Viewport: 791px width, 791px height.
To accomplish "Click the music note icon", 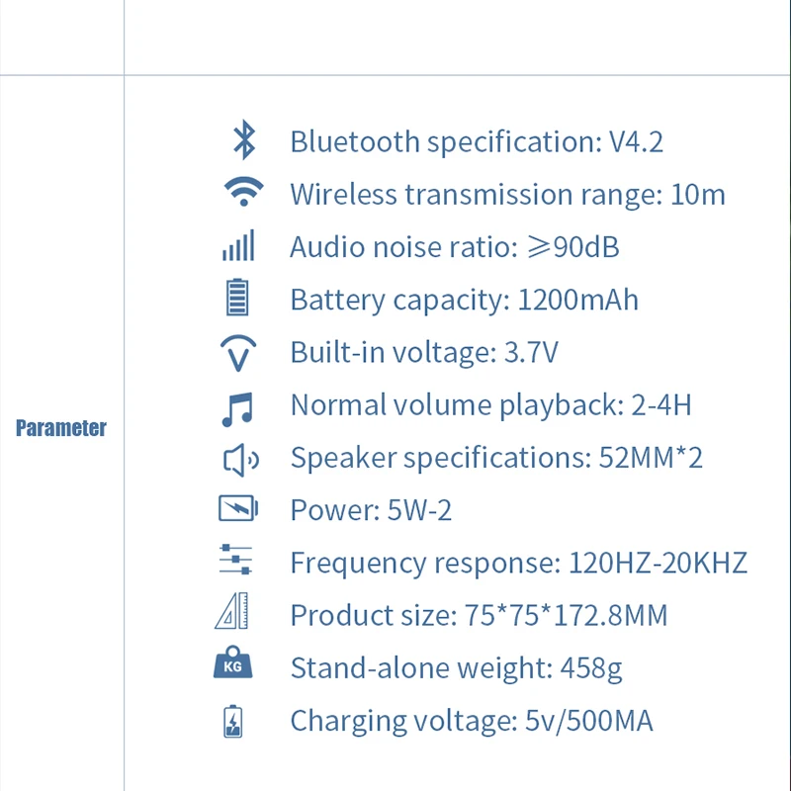I will [237, 406].
